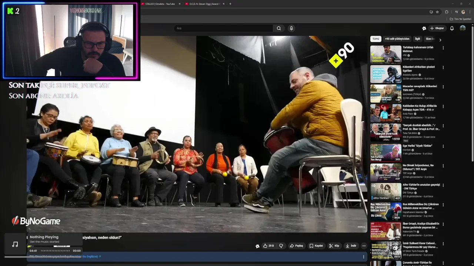Like the video with the thumbs up

(268, 246)
